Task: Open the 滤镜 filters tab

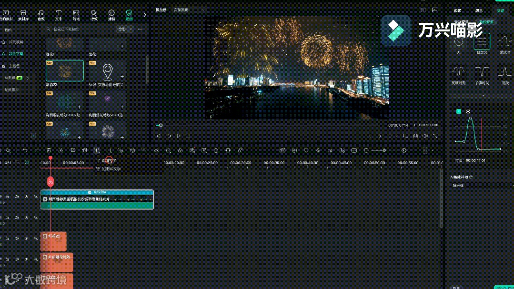Action: click(111, 15)
